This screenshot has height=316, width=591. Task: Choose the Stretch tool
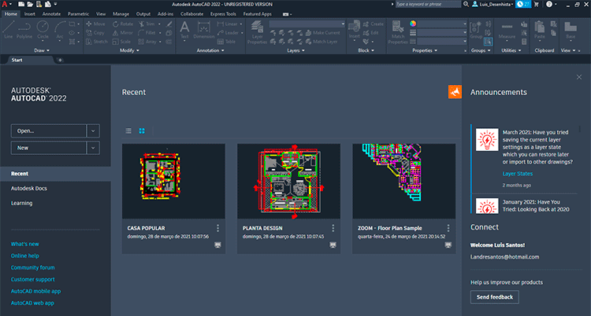pyautogui.click(x=97, y=42)
